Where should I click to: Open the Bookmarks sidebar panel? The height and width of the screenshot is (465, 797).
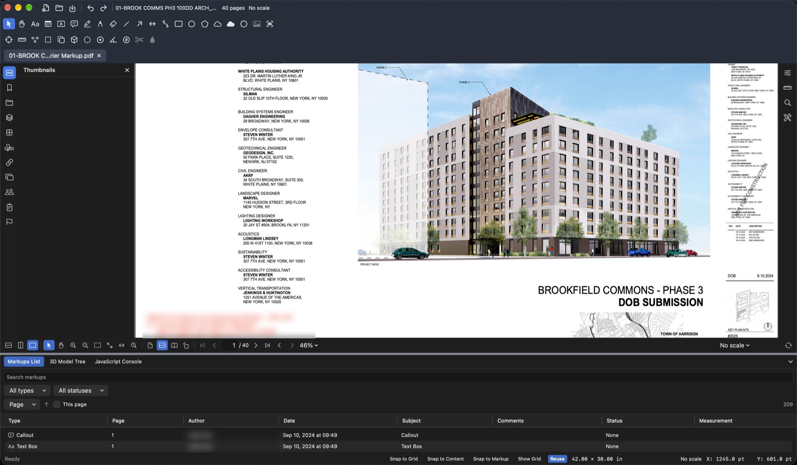click(x=9, y=88)
